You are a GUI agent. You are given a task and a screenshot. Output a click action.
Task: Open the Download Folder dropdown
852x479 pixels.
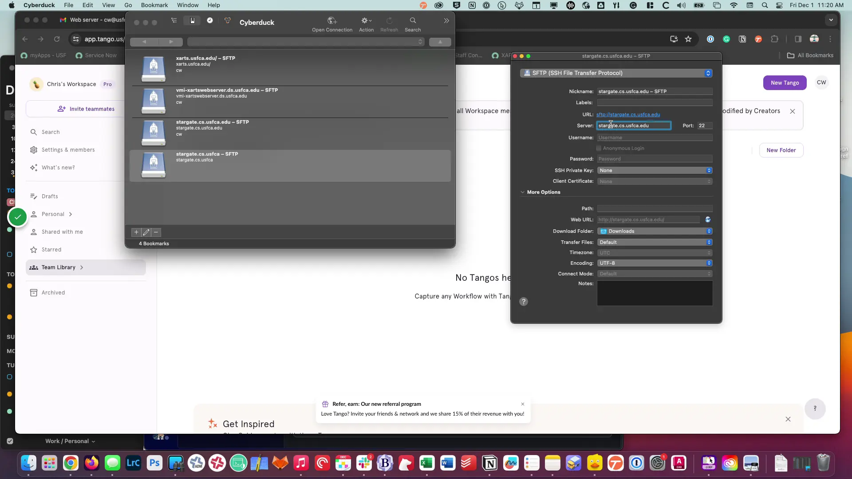coord(655,231)
